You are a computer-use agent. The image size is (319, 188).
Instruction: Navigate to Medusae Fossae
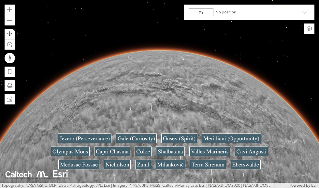click(x=79, y=164)
